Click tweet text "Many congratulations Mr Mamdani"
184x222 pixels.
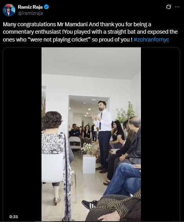[x=45, y=24]
